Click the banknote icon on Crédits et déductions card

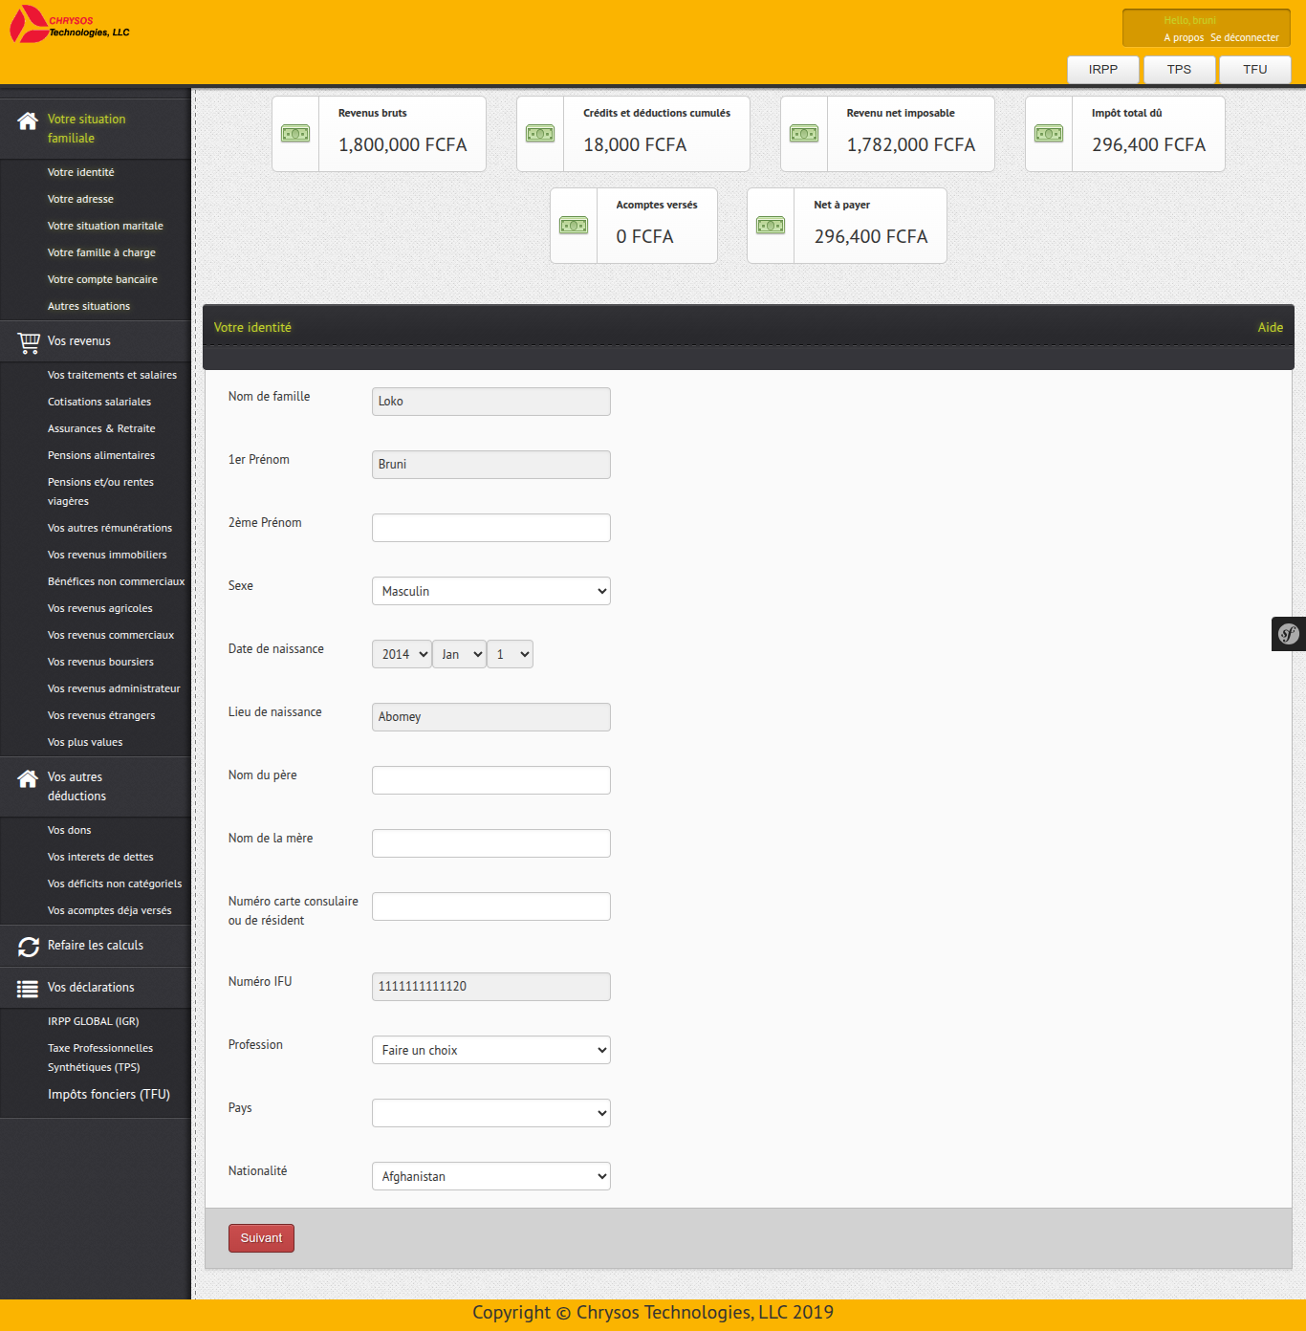(540, 134)
